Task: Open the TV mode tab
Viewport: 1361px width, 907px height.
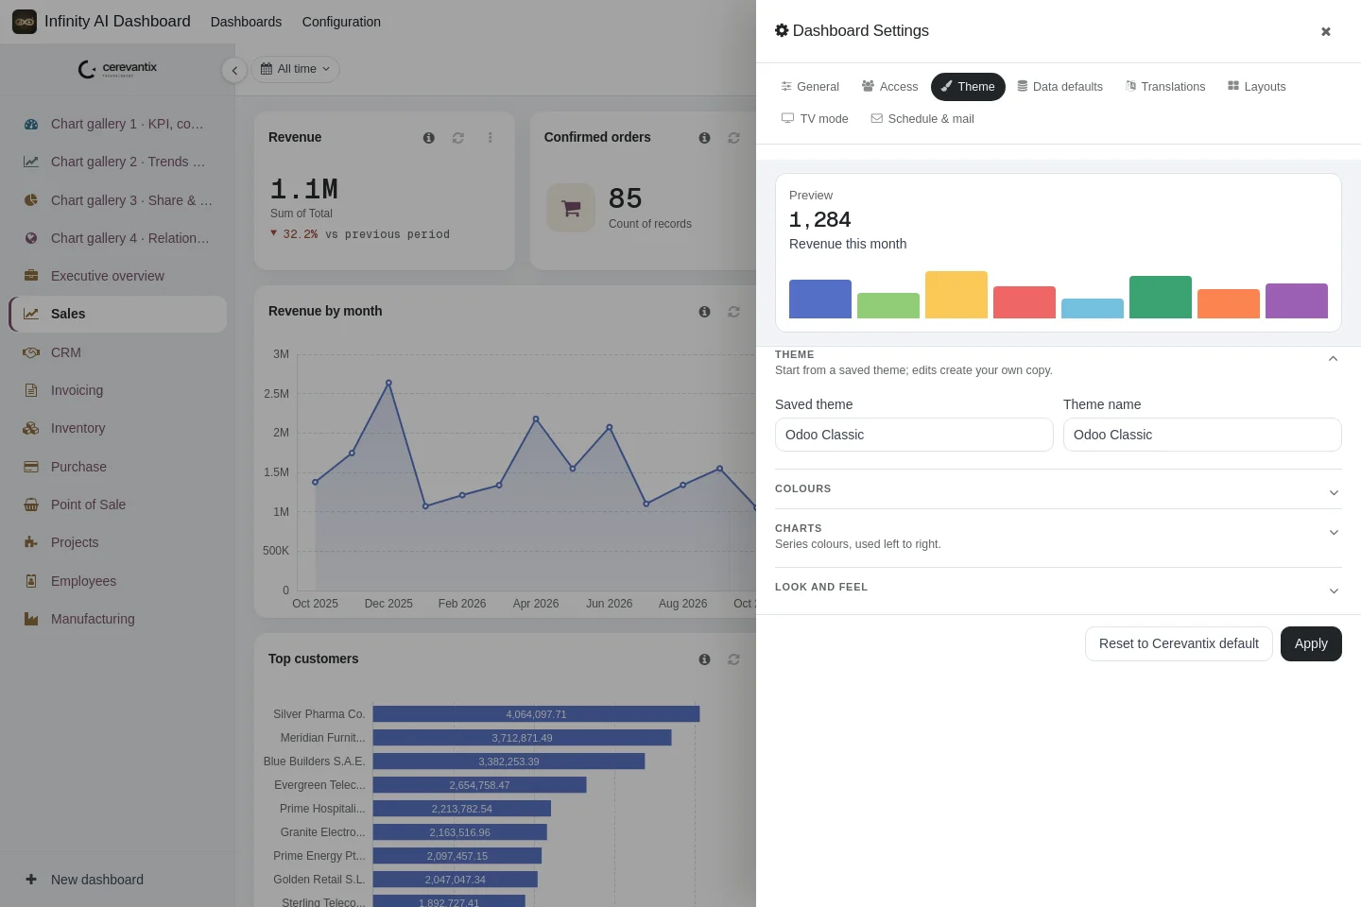Action: point(815,119)
